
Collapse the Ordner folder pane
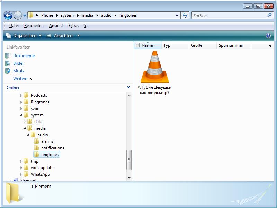click(128, 87)
